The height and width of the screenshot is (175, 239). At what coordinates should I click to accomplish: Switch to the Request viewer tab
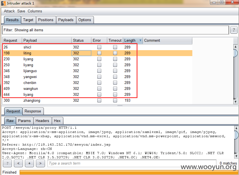pyautogui.click(x=13, y=111)
